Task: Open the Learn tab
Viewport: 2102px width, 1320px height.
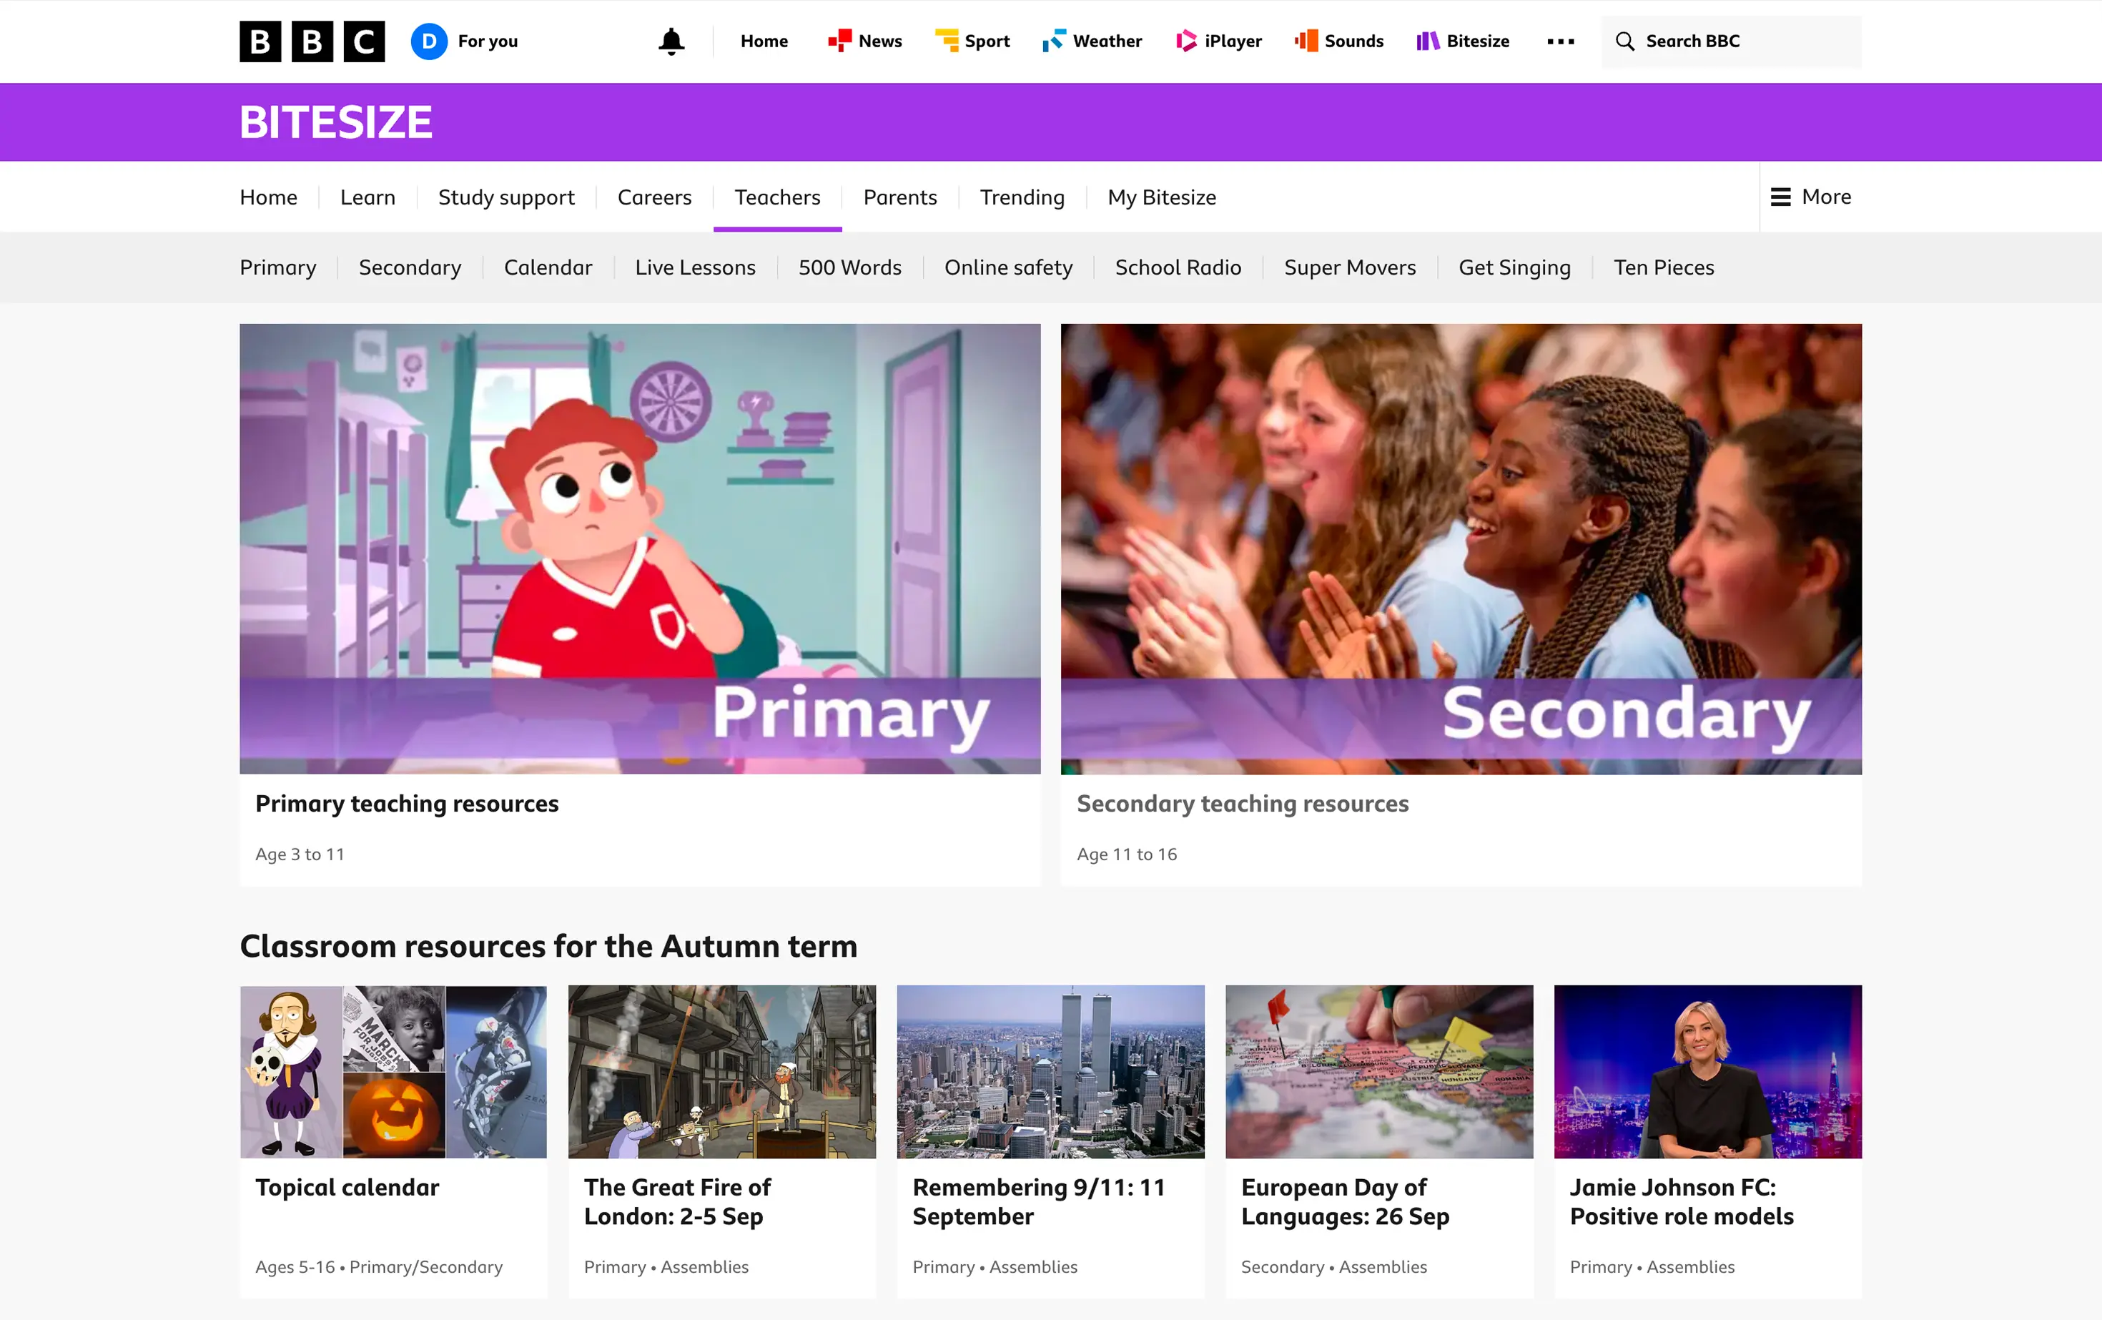Action: pos(367,197)
